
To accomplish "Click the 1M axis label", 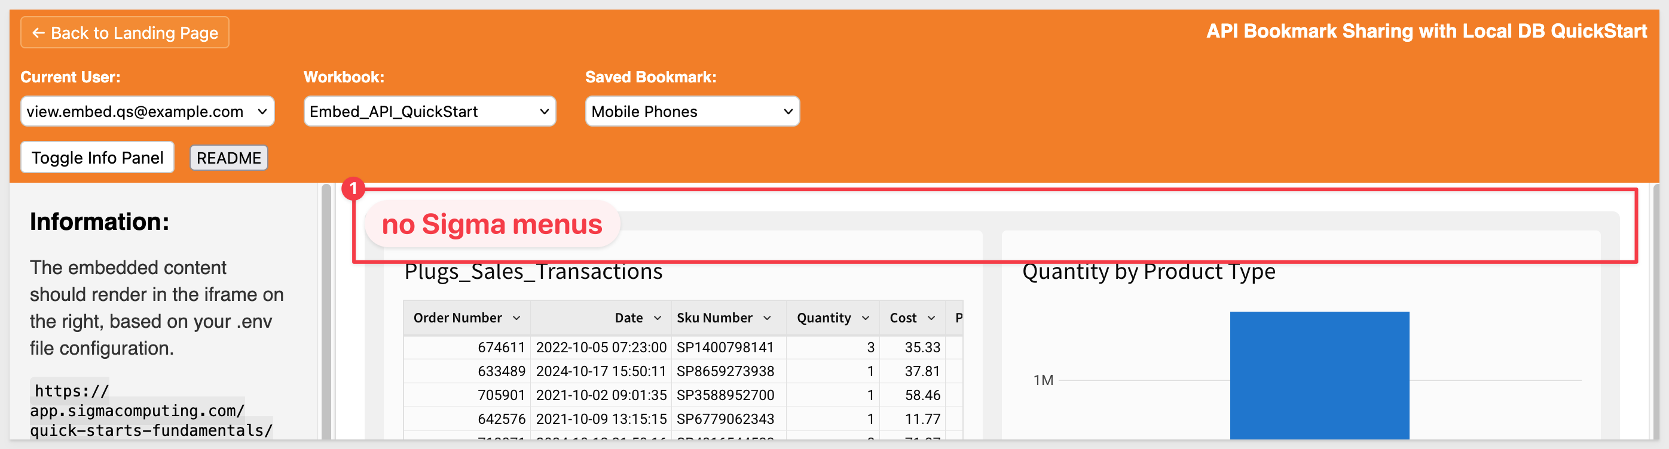I will pos(1043,380).
